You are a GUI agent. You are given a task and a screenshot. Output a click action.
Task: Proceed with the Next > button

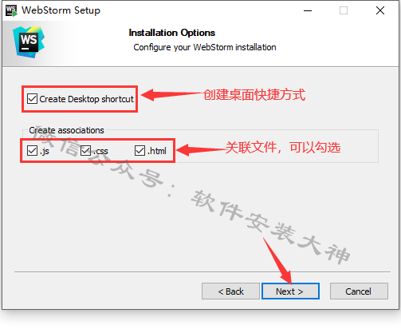[290, 291]
